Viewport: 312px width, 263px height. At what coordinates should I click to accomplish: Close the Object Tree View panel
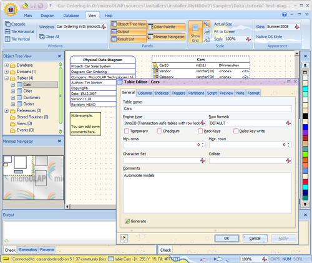pos(59,56)
